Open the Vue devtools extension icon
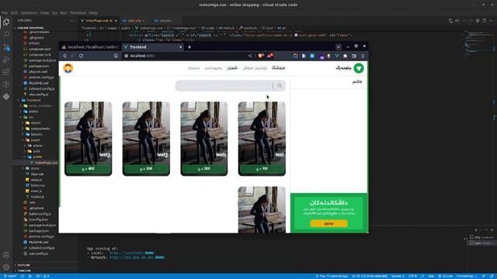 [337, 56]
